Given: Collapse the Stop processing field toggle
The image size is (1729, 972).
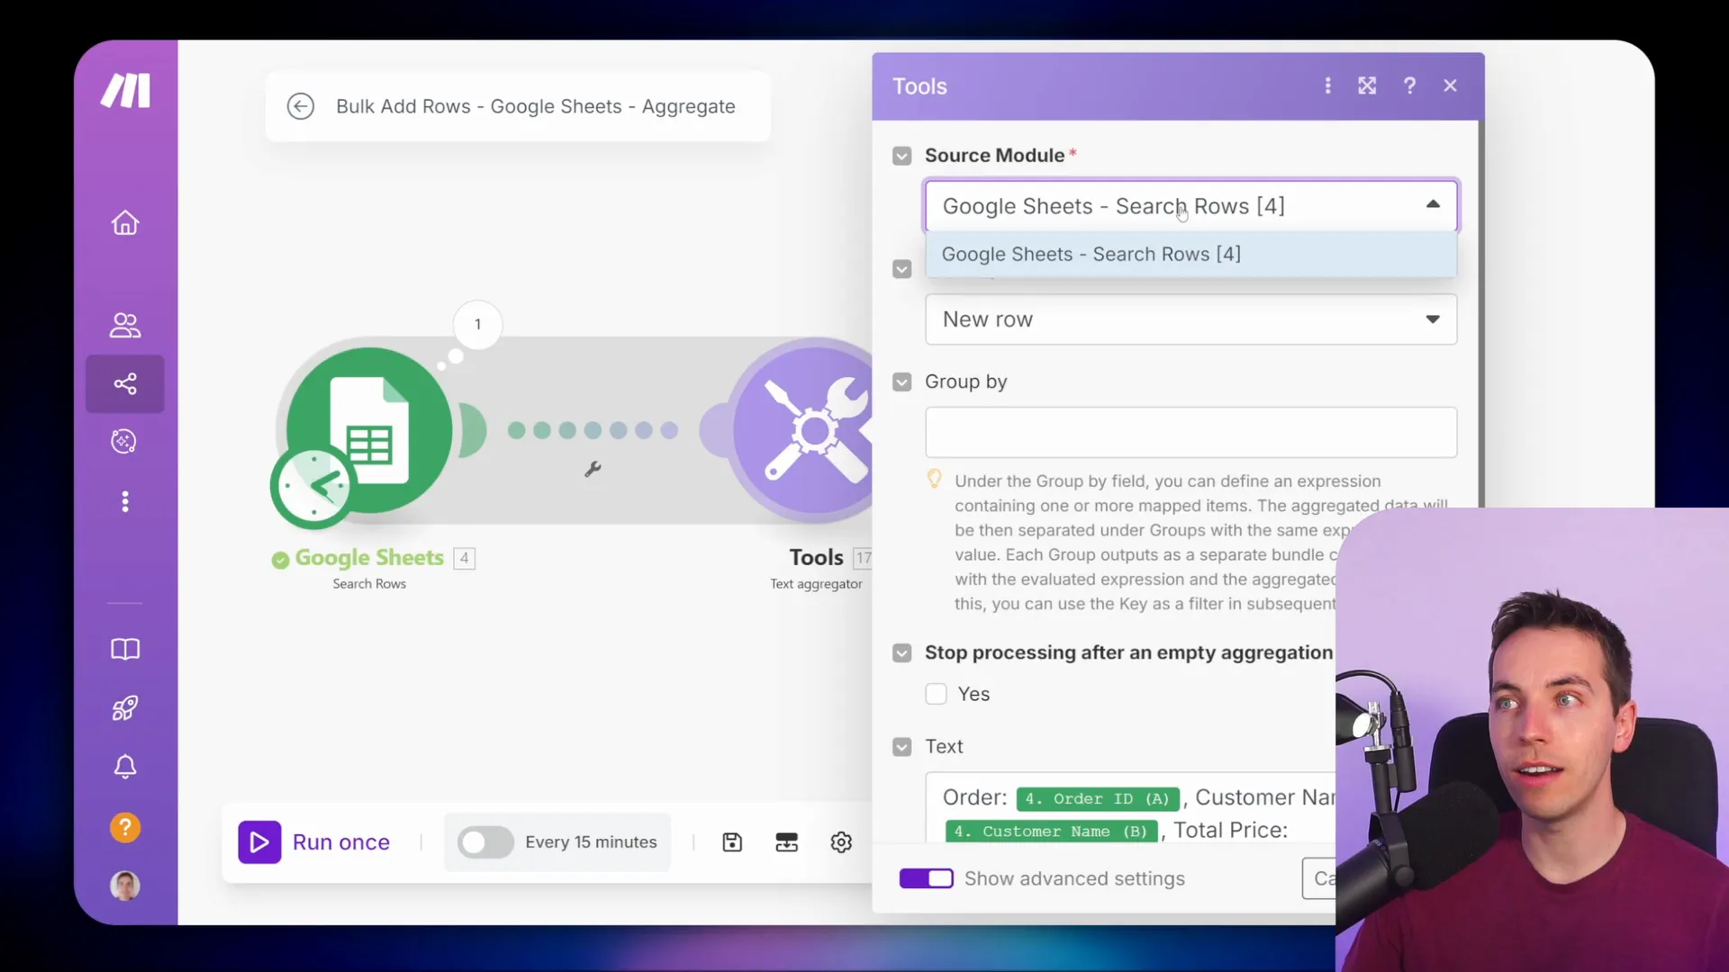Looking at the screenshot, I should [x=901, y=652].
